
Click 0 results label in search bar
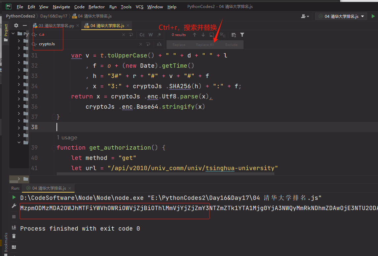click(x=179, y=35)
